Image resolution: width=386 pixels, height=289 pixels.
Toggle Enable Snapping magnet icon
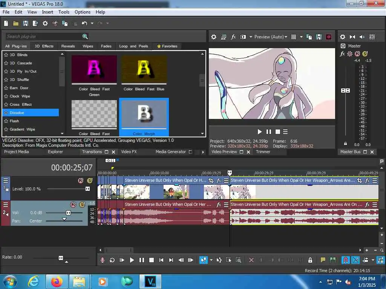[x=346, y=260]
